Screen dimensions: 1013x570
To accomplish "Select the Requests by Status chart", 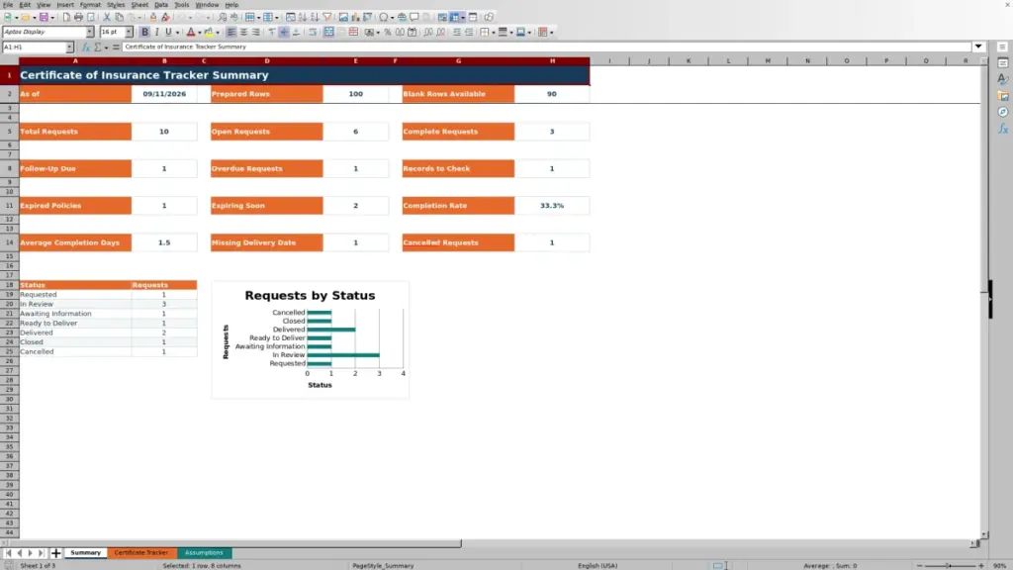I will (x=310, y=340).
